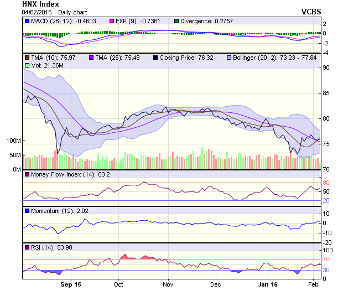Click the 90 price axis label
The image size is (343, 296).
[326, 68]
